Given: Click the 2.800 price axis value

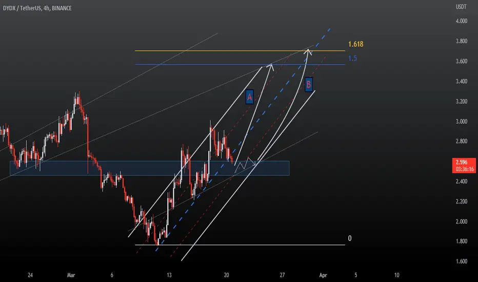Looking at the screenshot, I should click(462, 141).
